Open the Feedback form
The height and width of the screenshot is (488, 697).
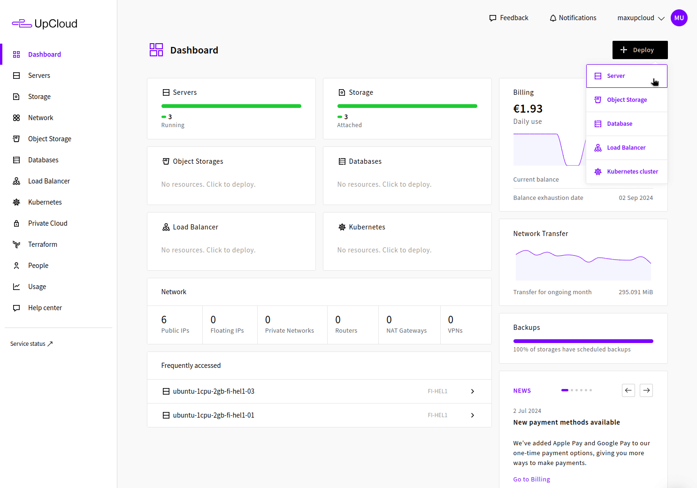[x=509, y=18]
